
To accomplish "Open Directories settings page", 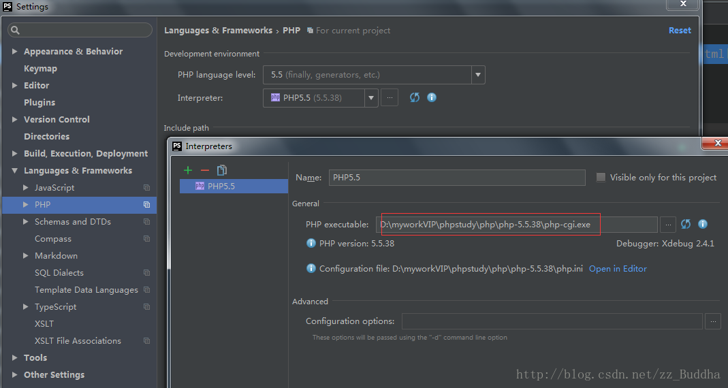I will tap(46, 136).
